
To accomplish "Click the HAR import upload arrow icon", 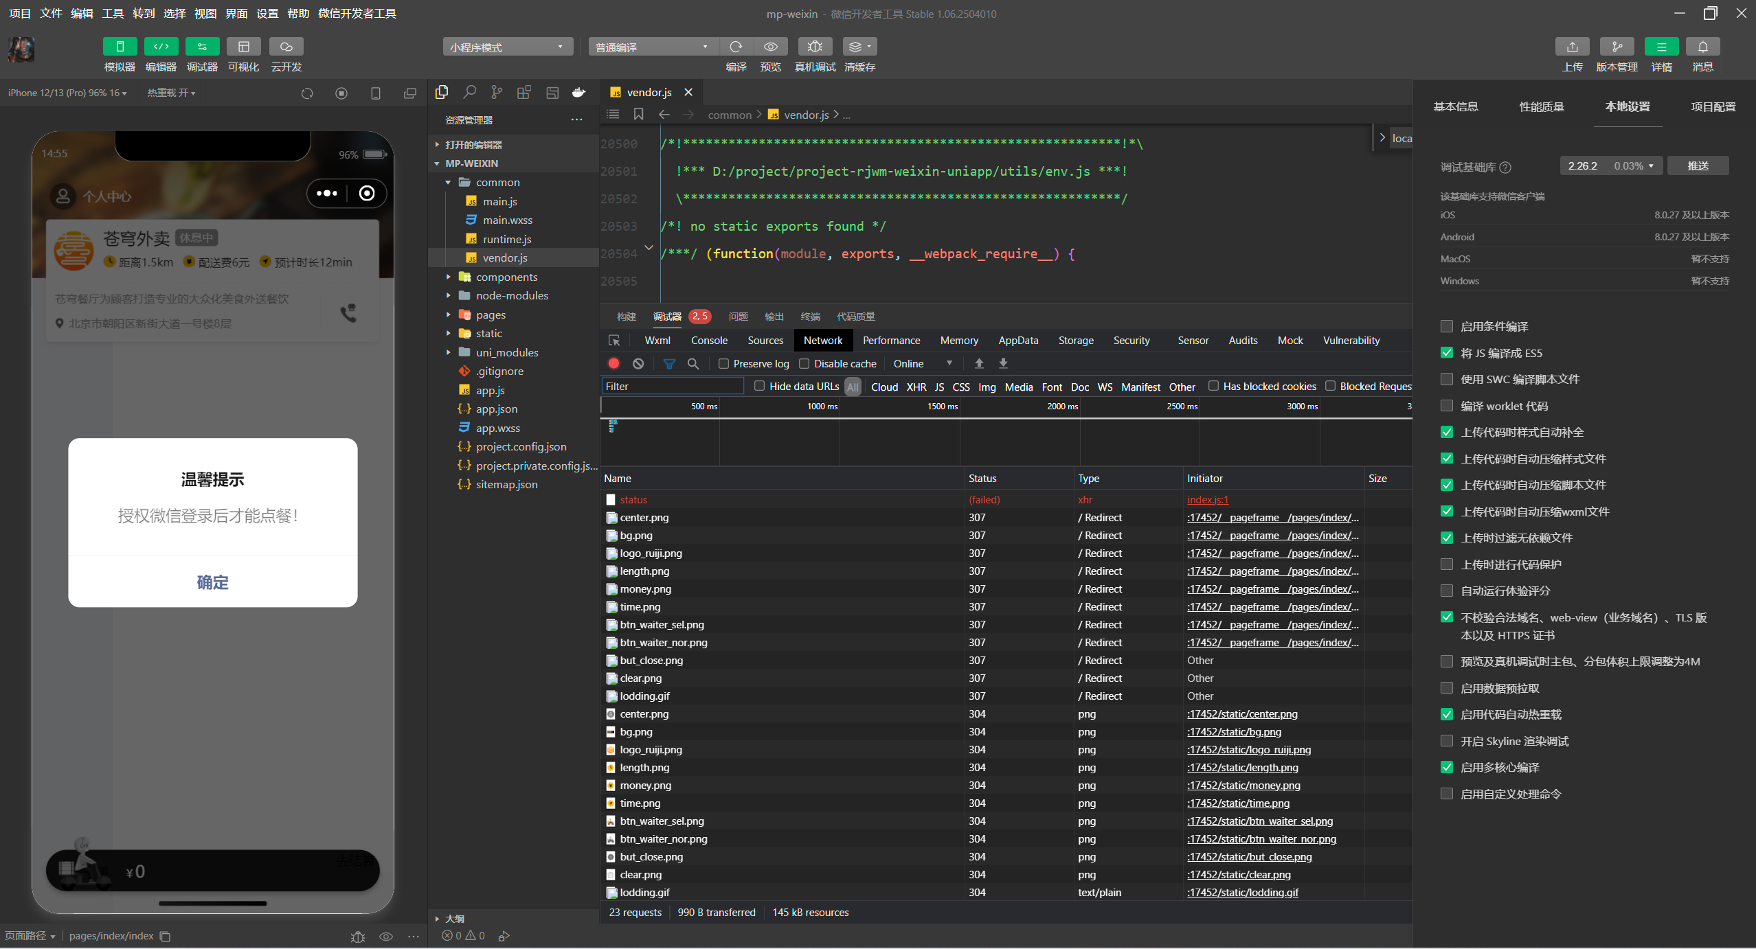I will 979,364.
